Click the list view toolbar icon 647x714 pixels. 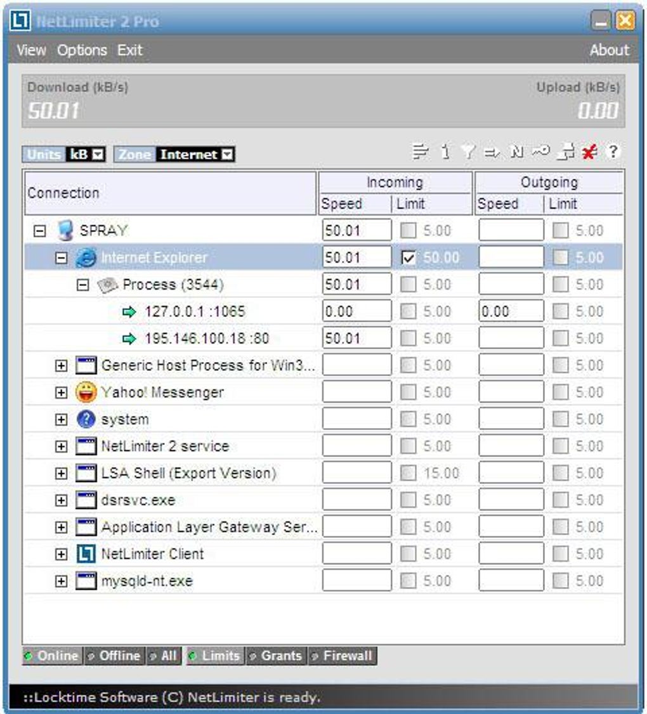420,152
